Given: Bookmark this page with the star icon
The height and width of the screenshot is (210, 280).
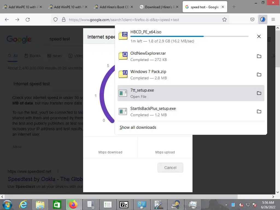Looking at the screenshot, I should [224, 19].
